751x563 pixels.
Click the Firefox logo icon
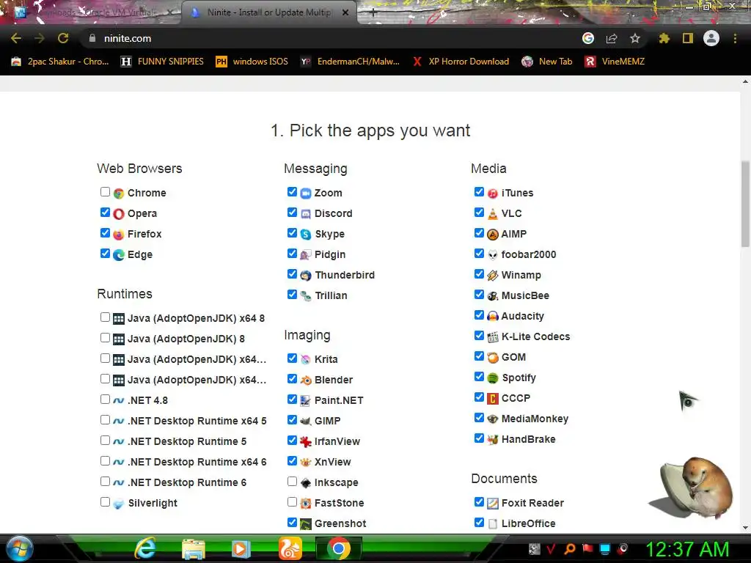pos(119,235)
